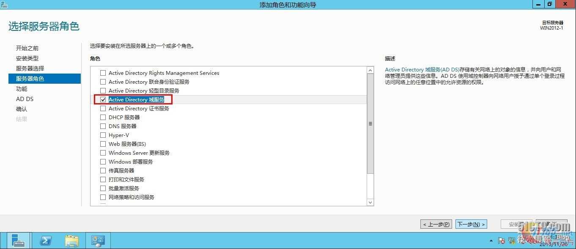Select the 批量激活服务 row label
This screenshot has height=249, width=576.
124,189
